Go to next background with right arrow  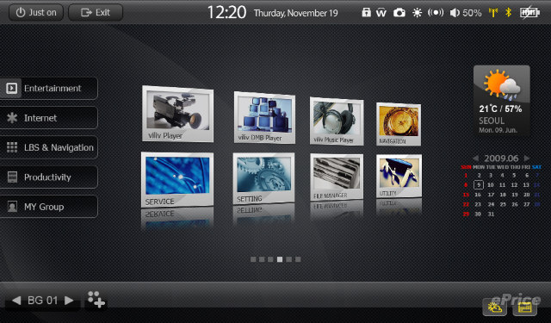pyautogui.click(x=69, y=300)
